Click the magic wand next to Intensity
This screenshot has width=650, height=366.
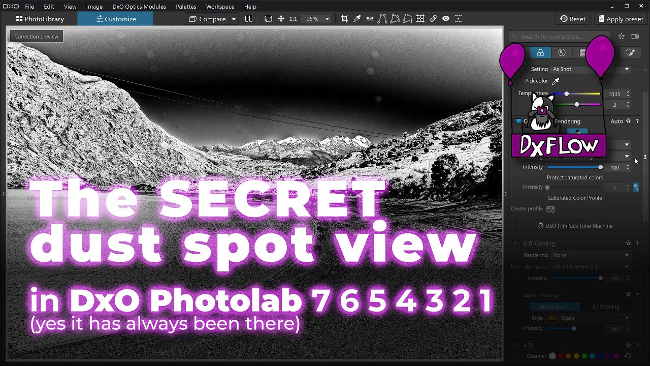coord(636,187)
